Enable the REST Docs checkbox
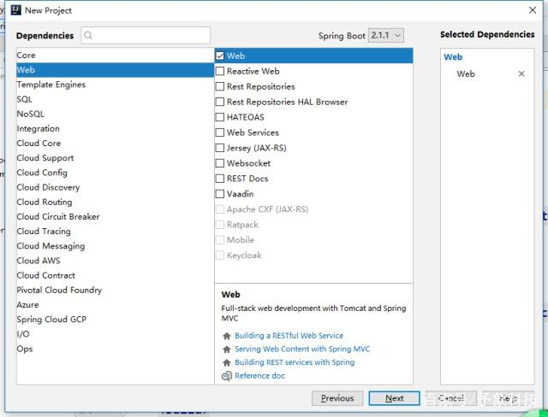 pyautogui.click(x=220, y=179)
